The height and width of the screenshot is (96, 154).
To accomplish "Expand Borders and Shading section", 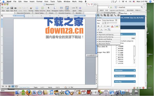I will (108, 39).
